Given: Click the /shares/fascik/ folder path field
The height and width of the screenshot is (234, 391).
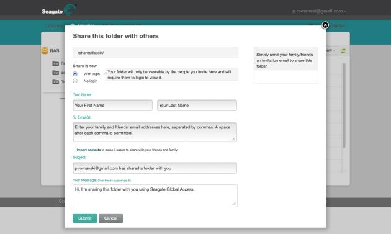Looking at the screenshot, I should (x=156, y=53).
